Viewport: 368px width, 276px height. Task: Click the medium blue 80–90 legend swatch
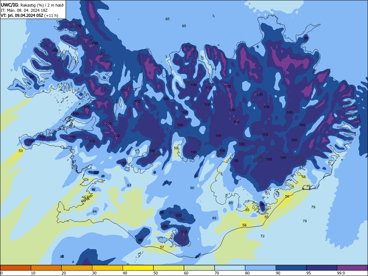(x=261, y=268)
